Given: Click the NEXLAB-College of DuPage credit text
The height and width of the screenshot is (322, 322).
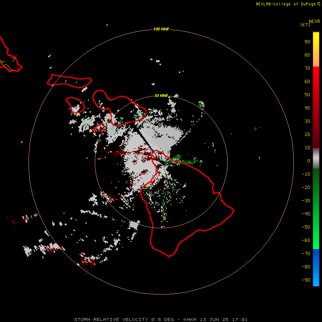Looking at the screenshot, I should click(x=287, y=4).
